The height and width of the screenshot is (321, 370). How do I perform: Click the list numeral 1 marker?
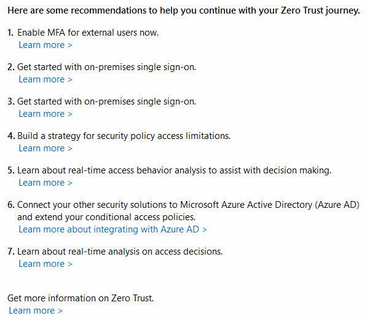10,33
